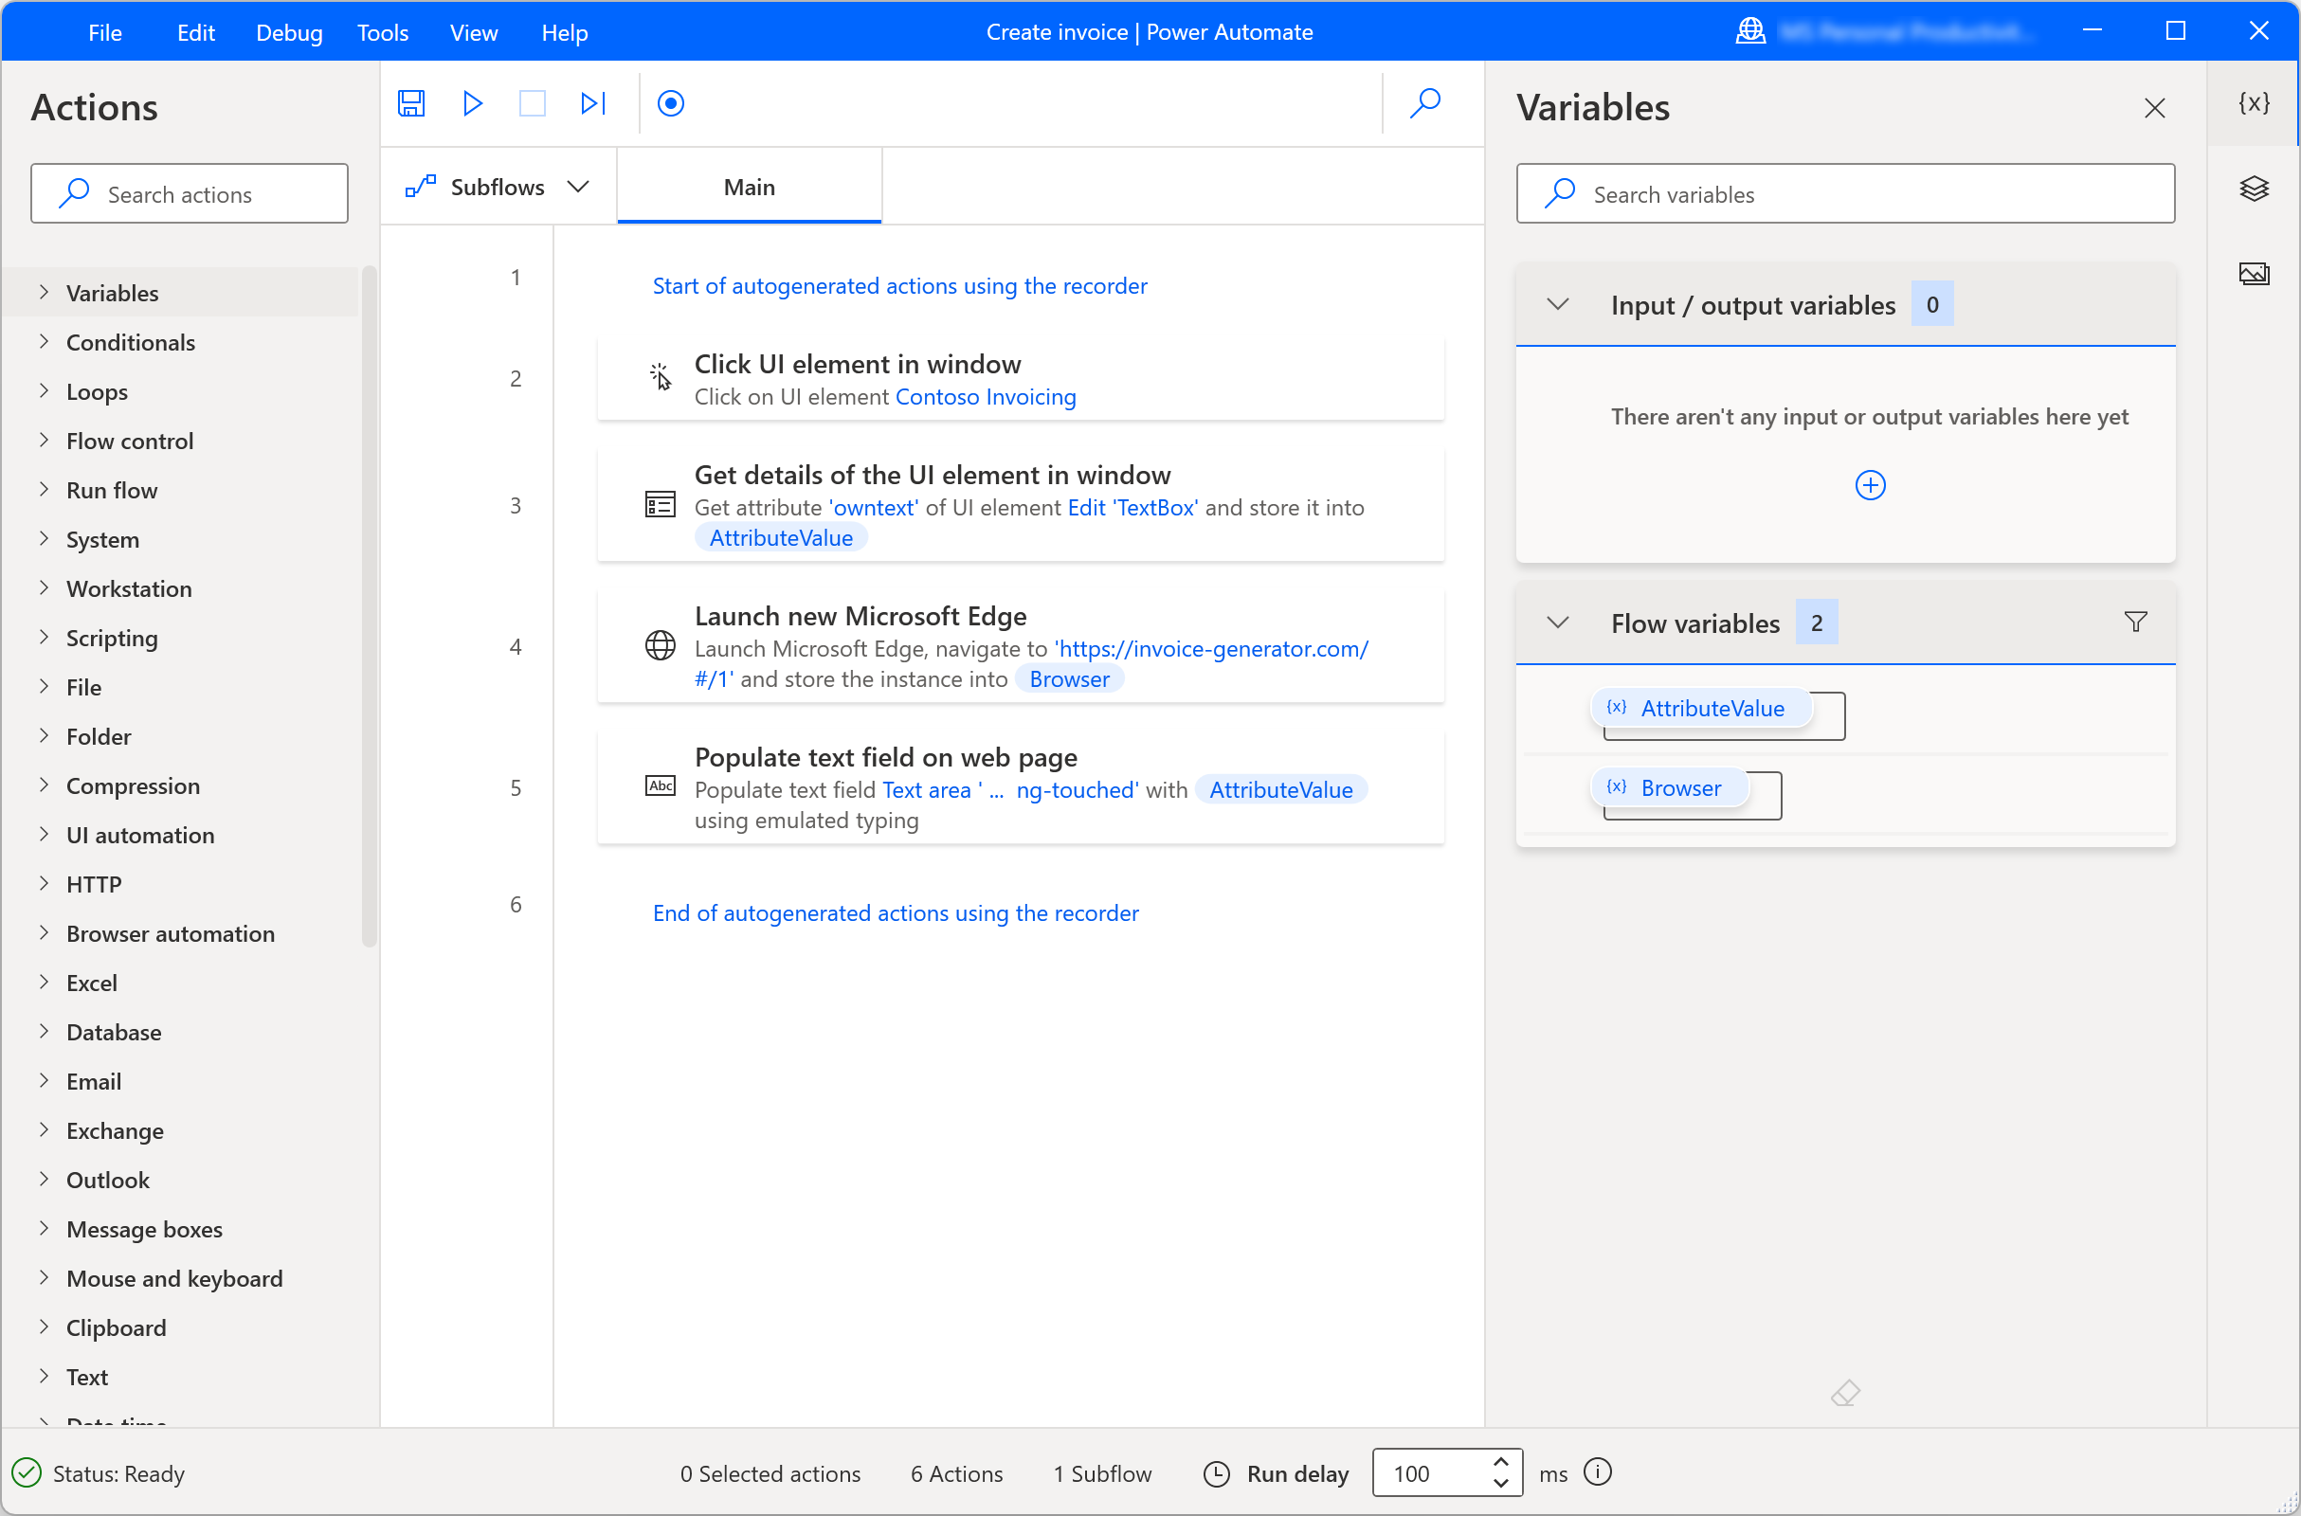The image size is (2301, 1516).
Task: Click the Stop flow icon
Action: (532, 103)
